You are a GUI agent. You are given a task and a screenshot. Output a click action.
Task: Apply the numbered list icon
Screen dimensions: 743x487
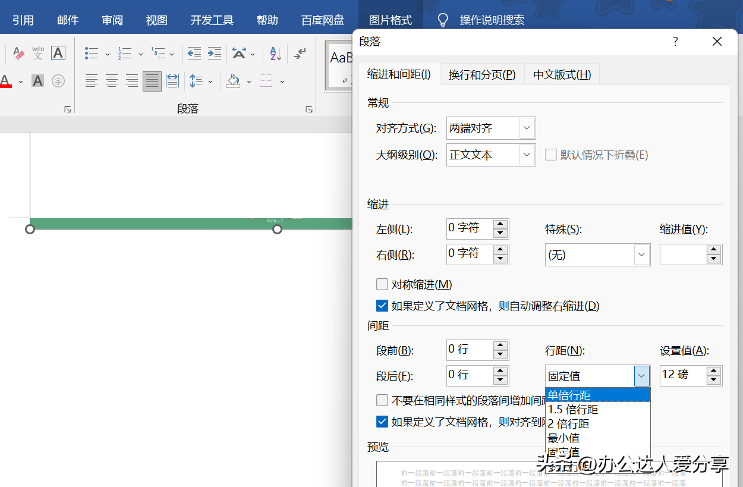click(x=125, y=54)
